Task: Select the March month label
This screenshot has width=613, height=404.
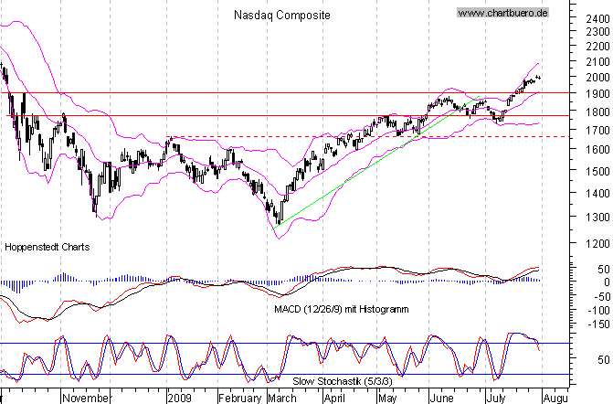Action: pyautogui.click(x=282, y=399)
